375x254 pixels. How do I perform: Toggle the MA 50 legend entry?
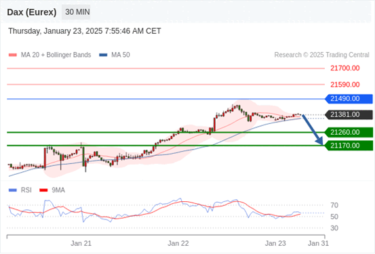click(x=115, y=55)
